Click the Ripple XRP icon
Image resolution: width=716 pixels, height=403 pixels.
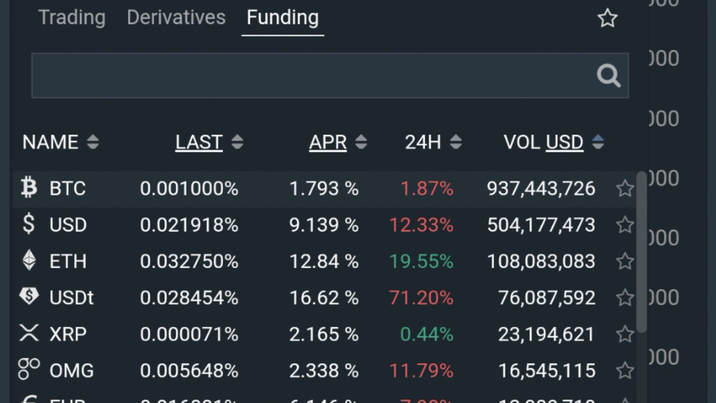[x=29, y=333]
